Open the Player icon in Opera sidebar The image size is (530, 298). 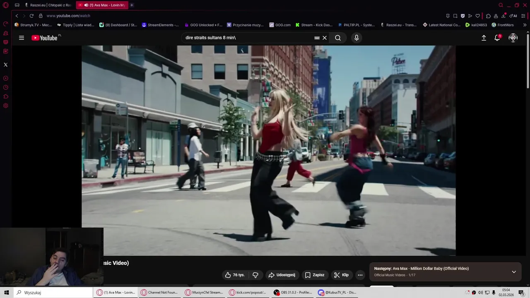pyautogui.click(x=5, y=78)
